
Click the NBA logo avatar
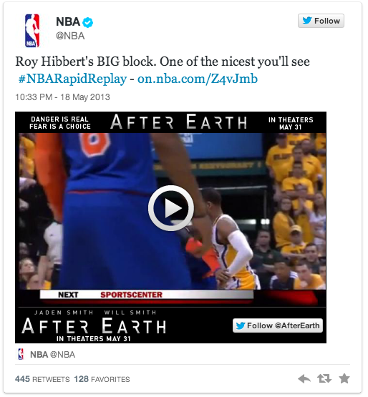(x=32, y=30)
